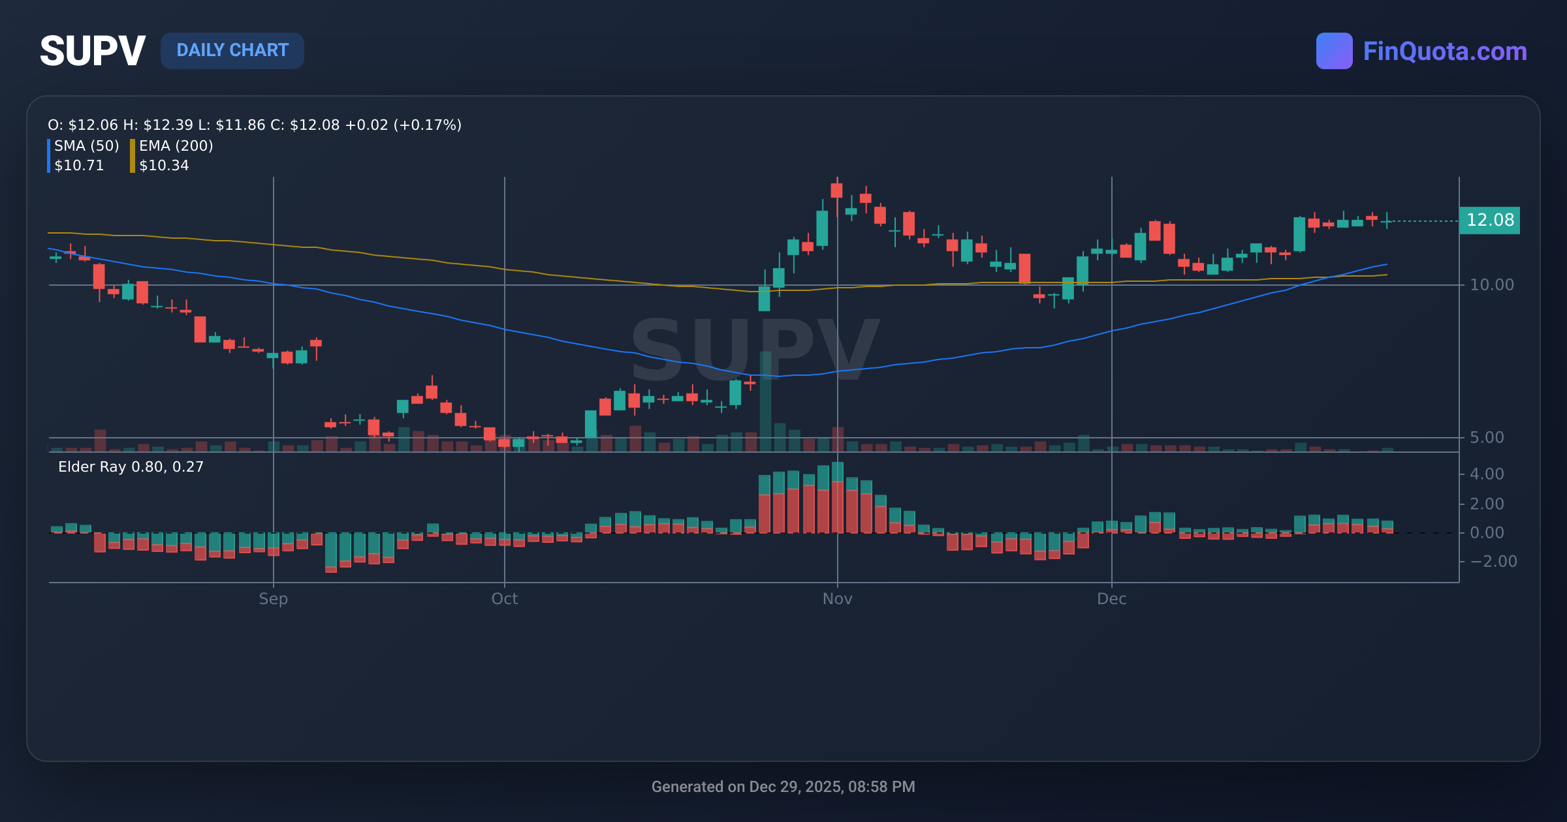The image size is (1567, 822).
Task: Click the Nov label on time axis
Action: pyautogui.click(x=837, y=599)
